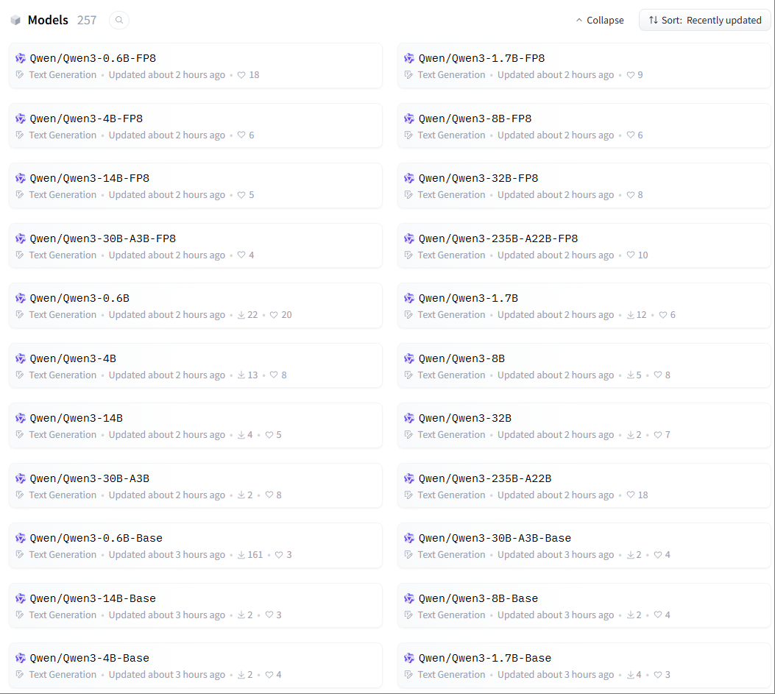
Task: Click the heart icon on Qwen3-0.6B card
Action: point(274,315)
